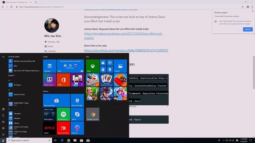Click the taskbar search box

coord(29,140)
